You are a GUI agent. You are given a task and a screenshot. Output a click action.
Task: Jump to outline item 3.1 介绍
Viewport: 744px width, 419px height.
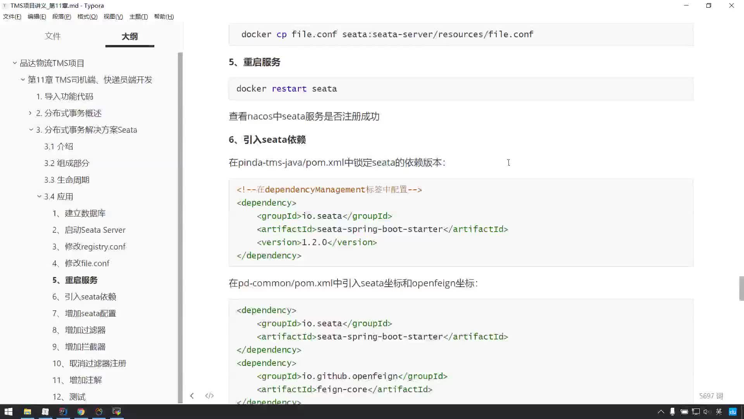coord(59,146)
